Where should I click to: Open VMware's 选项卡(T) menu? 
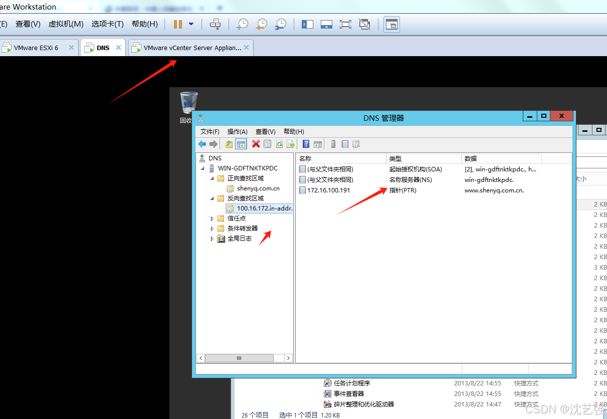107,24
